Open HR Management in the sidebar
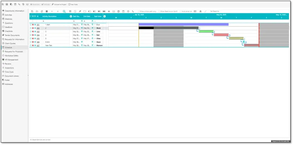 coord(12,60)
